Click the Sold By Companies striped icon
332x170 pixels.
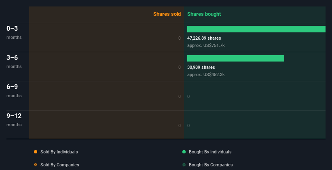pyautogui.click(x=36, y=165)
